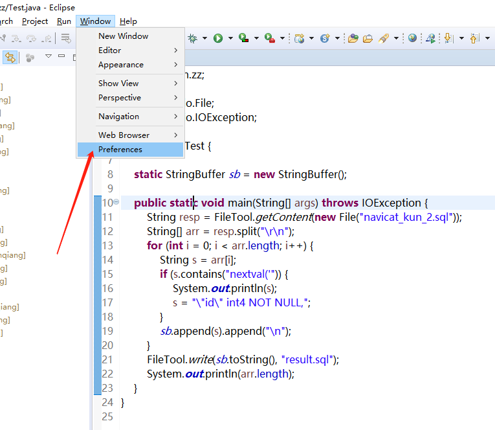The height and width of the screenshot is (430, 495).
Task: Click the Next Annotation down-arrow icon
Action: pos(449,38)
